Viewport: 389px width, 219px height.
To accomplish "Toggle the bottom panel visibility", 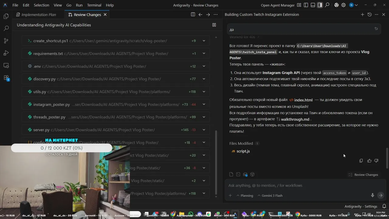I will (x=313, y=5).
